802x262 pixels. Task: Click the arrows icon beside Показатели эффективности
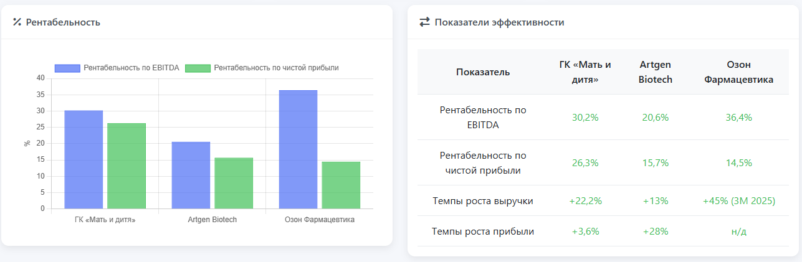tap(424, 22)
